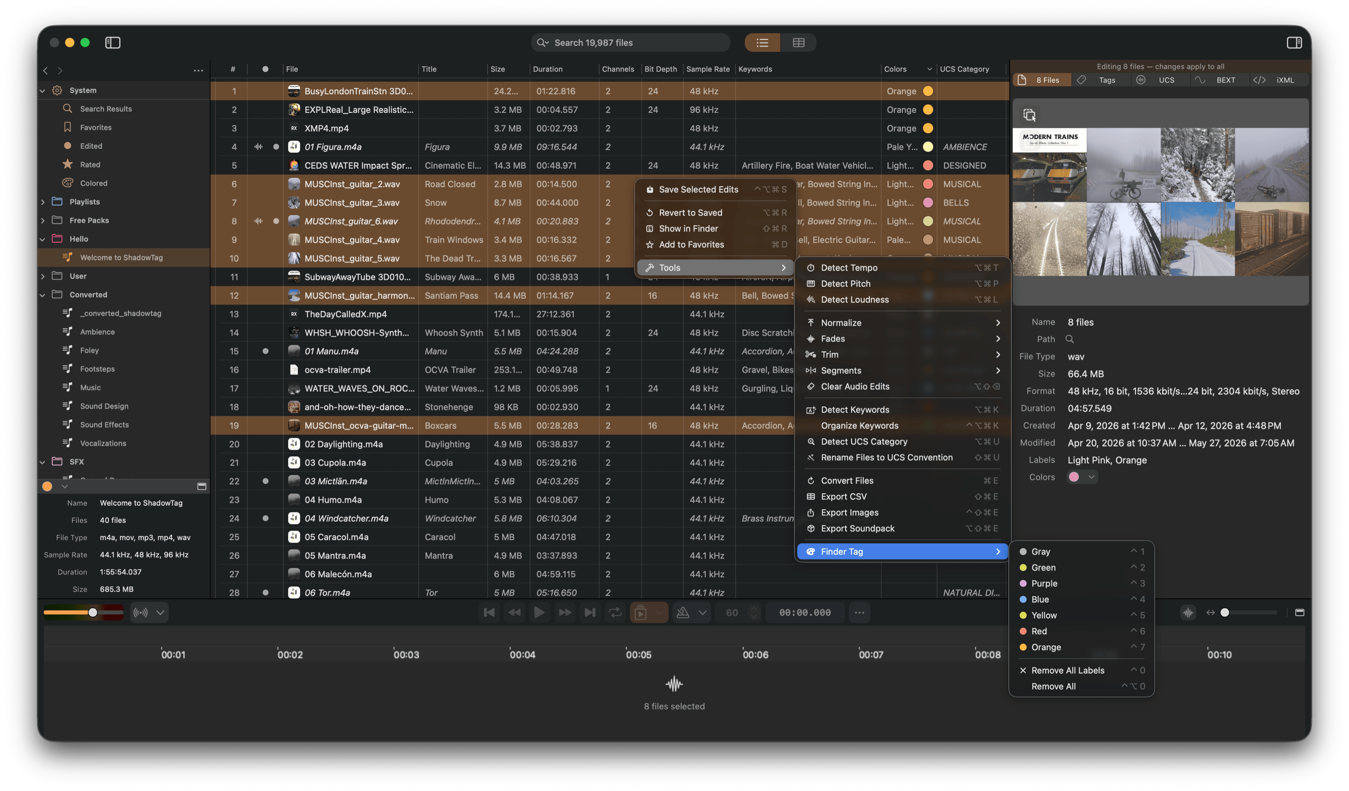The image size is (1349, 791).
Task: Expand the User folder
Action: [x=43, y=276]
